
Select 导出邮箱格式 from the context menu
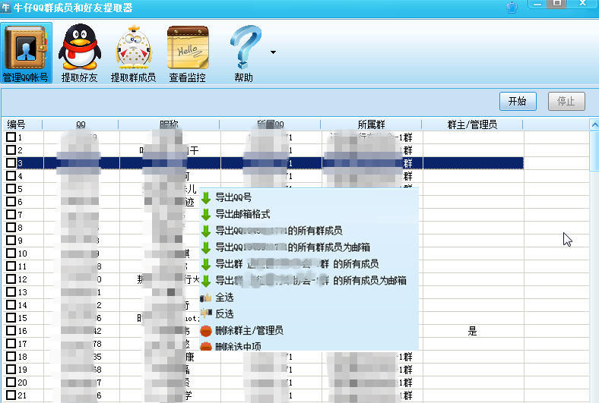242,214
